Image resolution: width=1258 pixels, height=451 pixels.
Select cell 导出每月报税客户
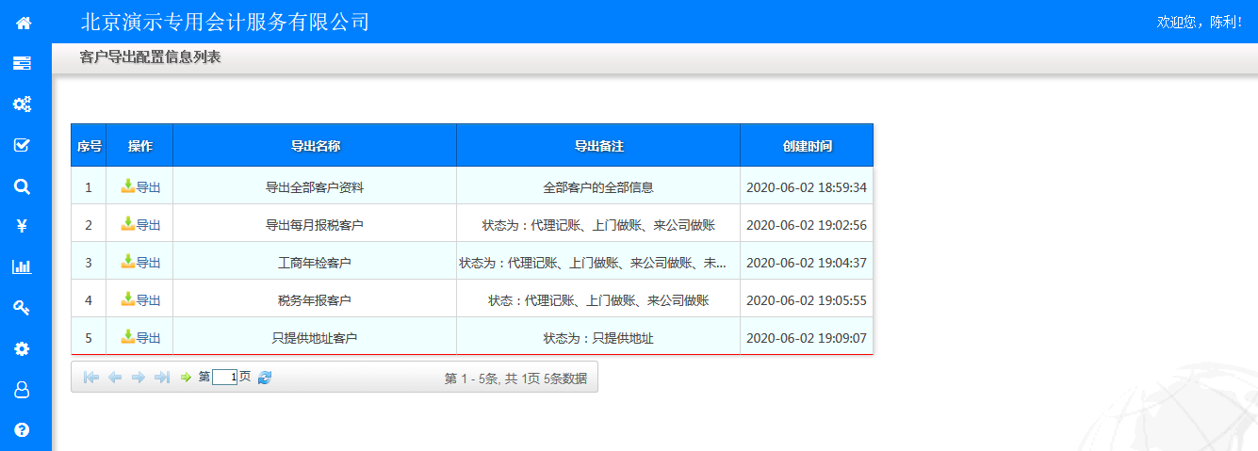[x=315, y=225]
